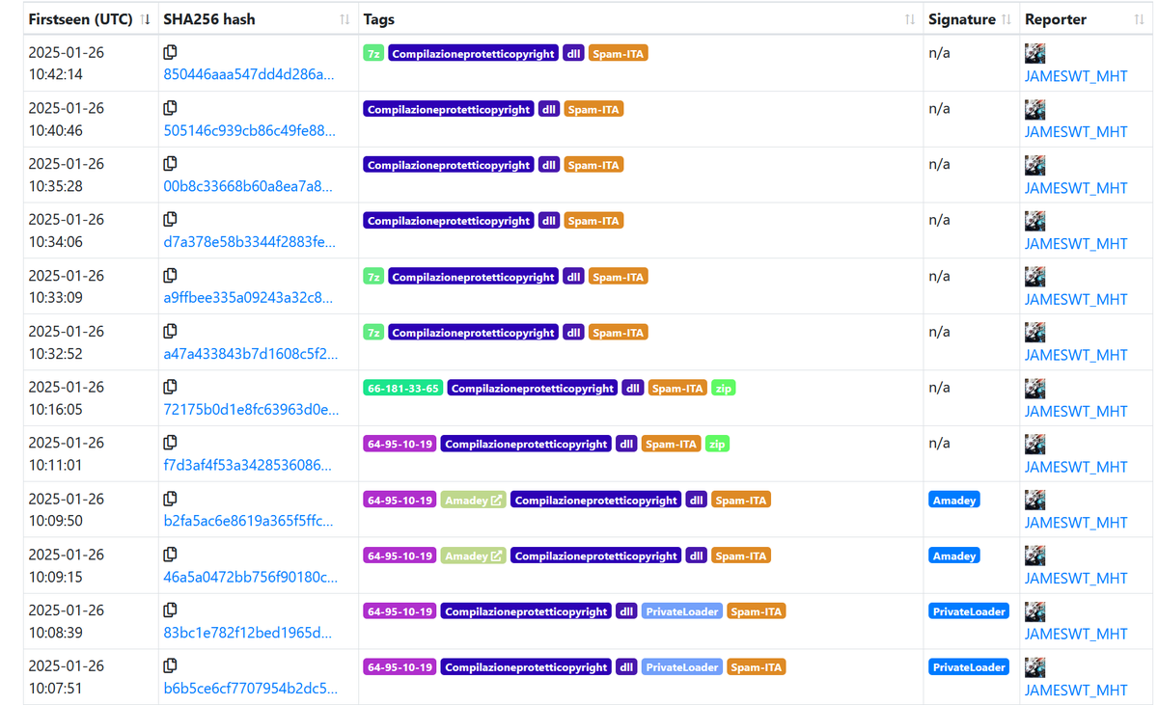
Task: Click the 7z tag in the 10:32:52 row
Action: click(x=373, y=333)
